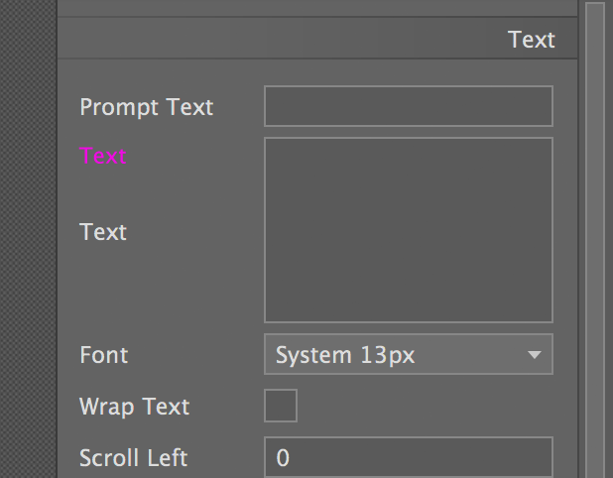Click the vertical scrollbar on the right
This screenshot has height=478, width=613.
(x=595, y=238)
